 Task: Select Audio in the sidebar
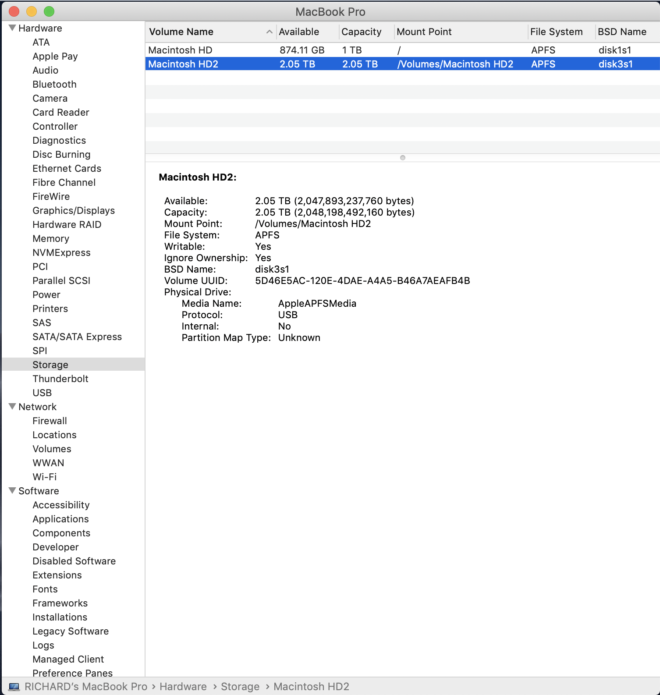coord(45,70)
